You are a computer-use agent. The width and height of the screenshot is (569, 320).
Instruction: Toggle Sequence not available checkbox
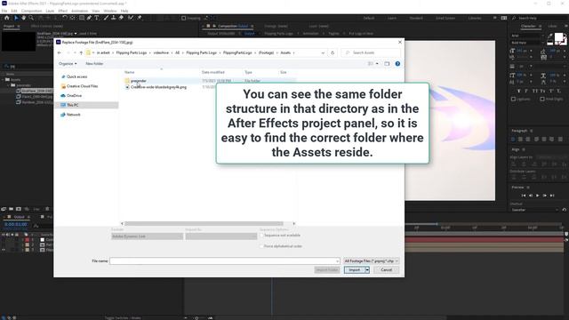[x=261, y=236]
